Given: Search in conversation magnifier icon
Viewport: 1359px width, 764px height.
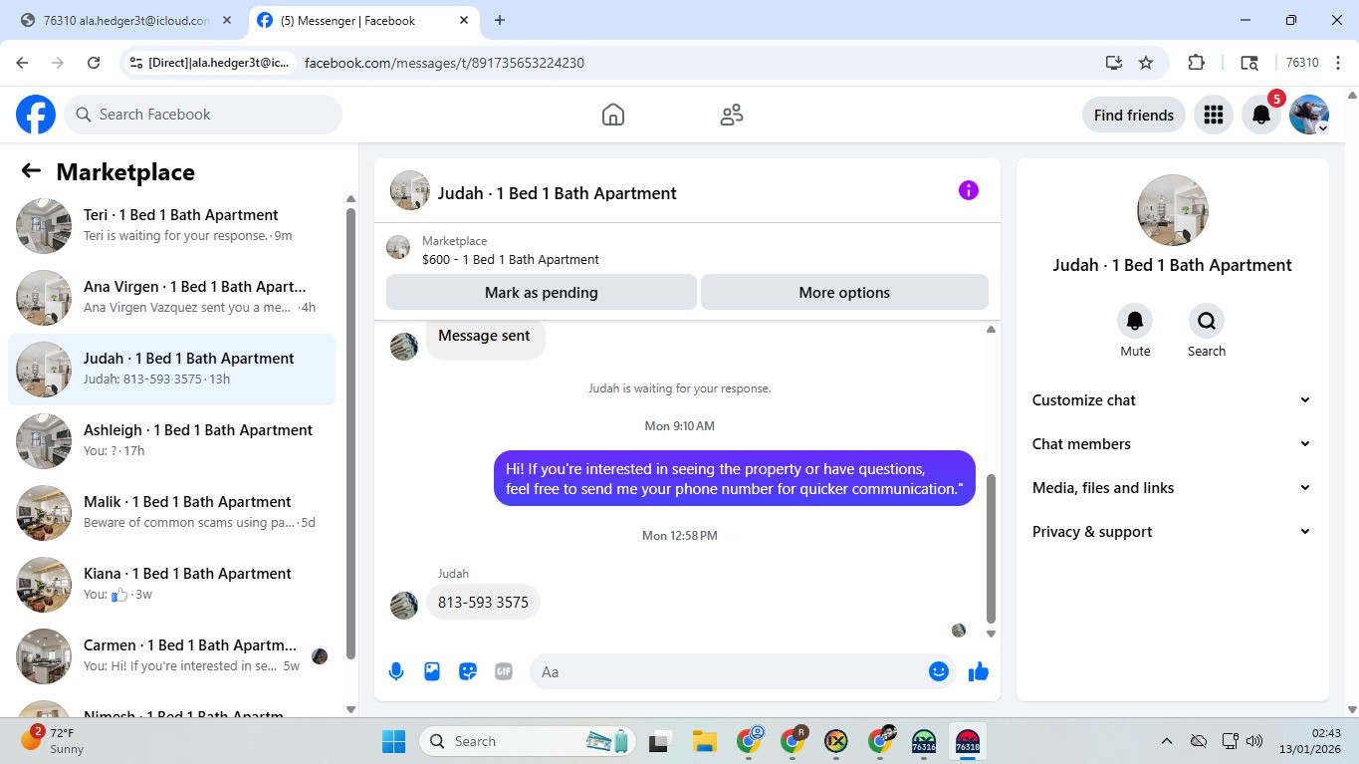Looking at the screenshot, I should click(1207, 321).
